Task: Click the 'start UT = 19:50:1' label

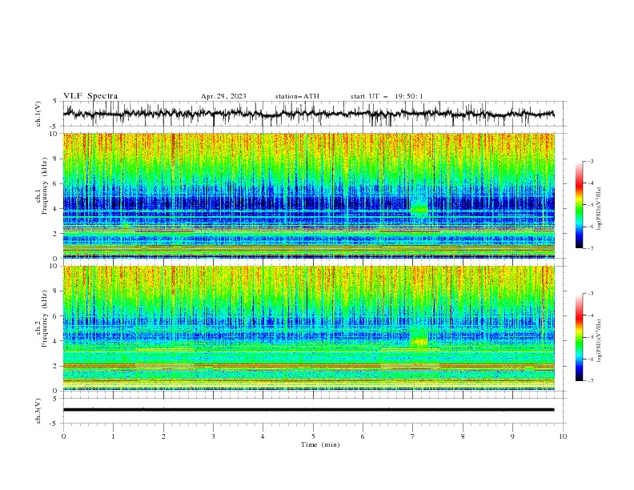Action: 387,96
